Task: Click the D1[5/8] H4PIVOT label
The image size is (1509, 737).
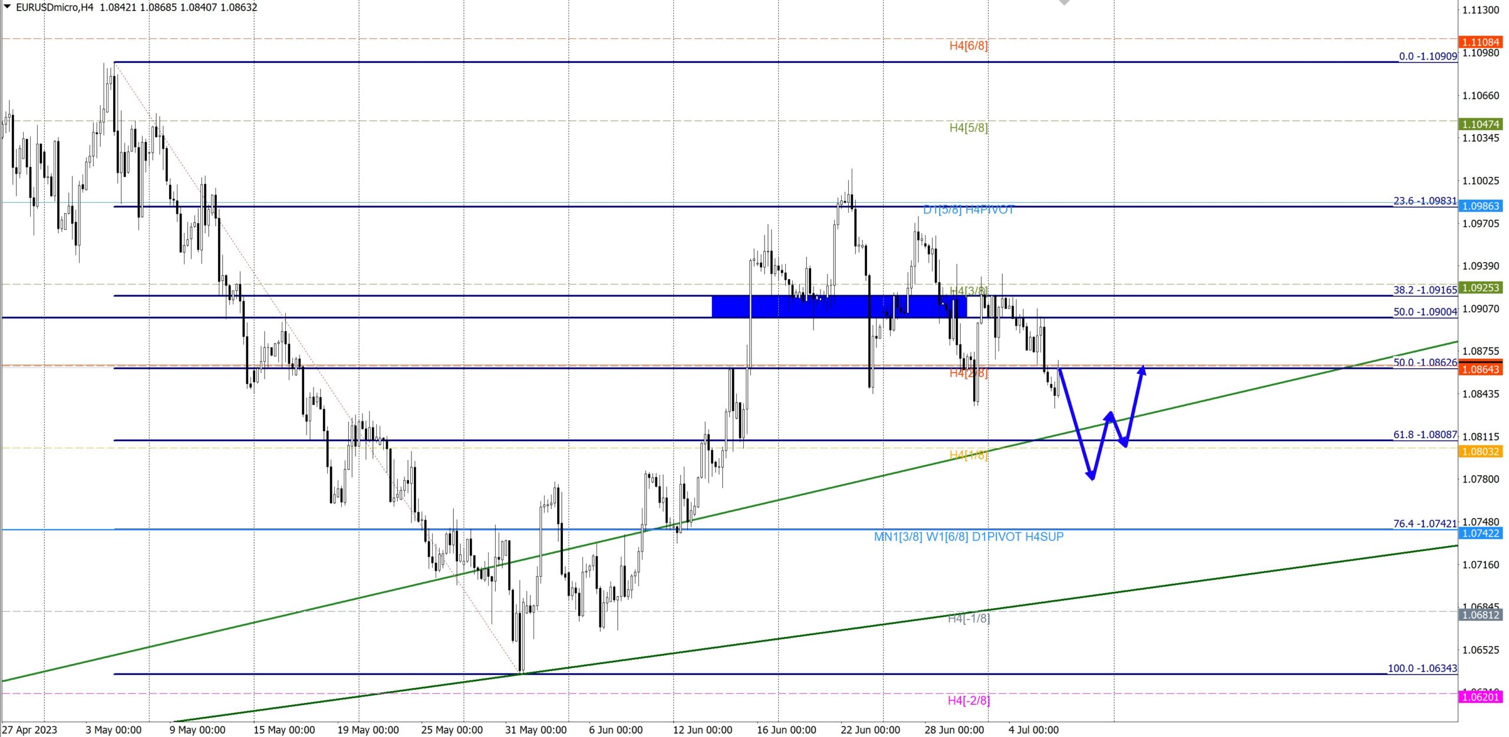Action: (968, 210)
